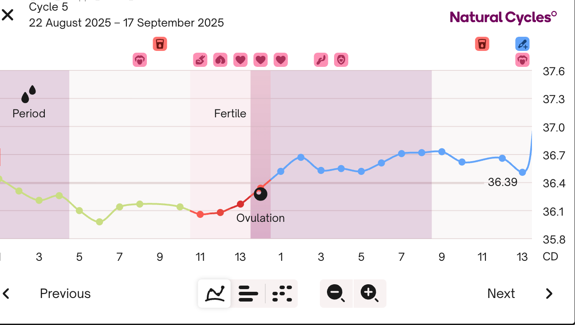575x325 pixels.
Task: Switch to the horizontal bars view
Action: 248,293
